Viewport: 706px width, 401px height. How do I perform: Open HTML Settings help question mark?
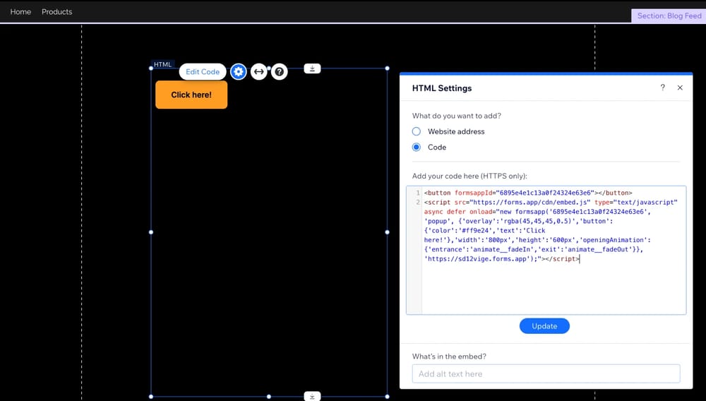tap(662, 88)
